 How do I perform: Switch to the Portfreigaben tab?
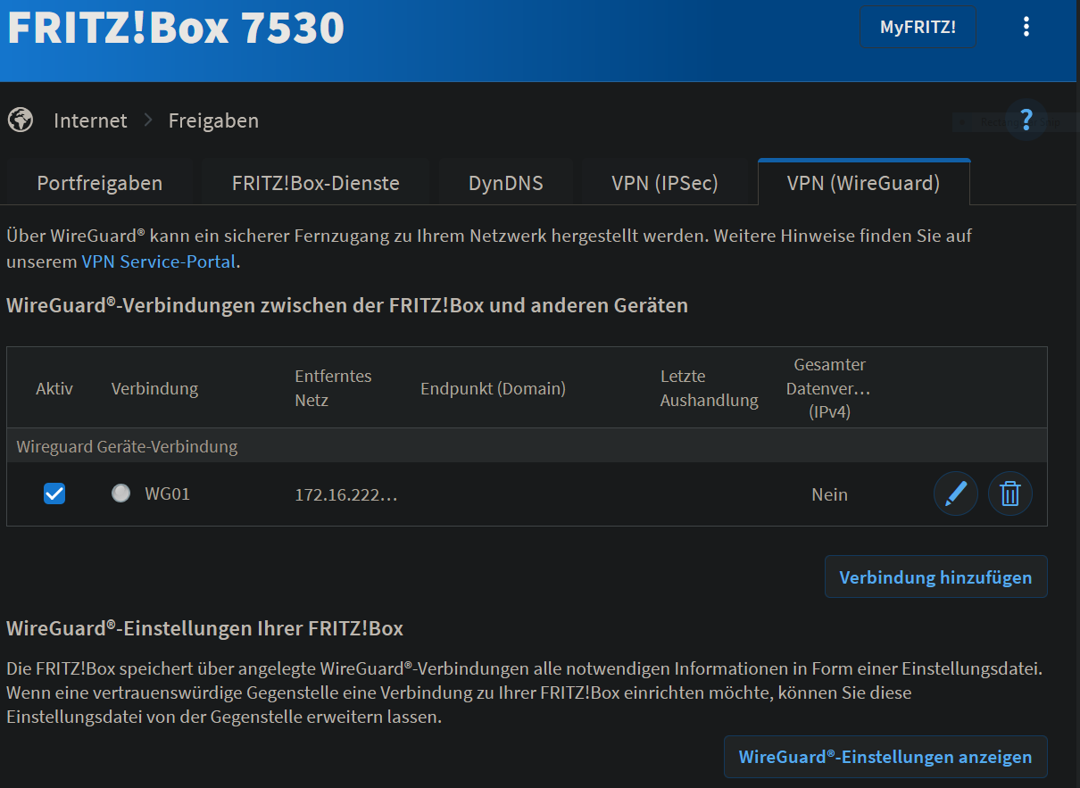[x=100, y=183]
